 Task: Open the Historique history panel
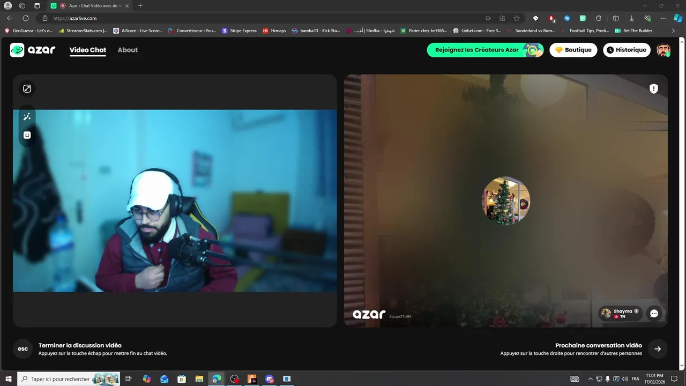coord(627,50)
